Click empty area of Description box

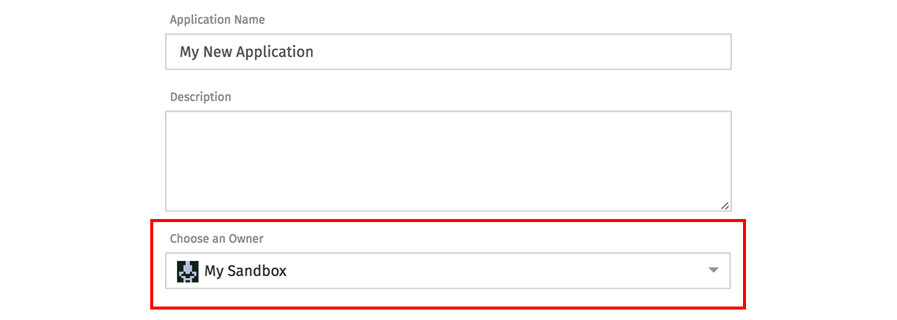[448, 161]
